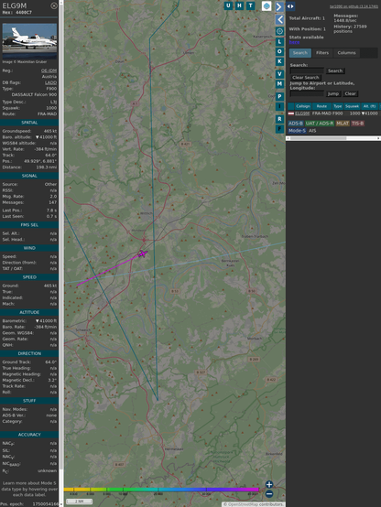
Task: Open the LADD database flag link
Action: click(x=50, y=82)
